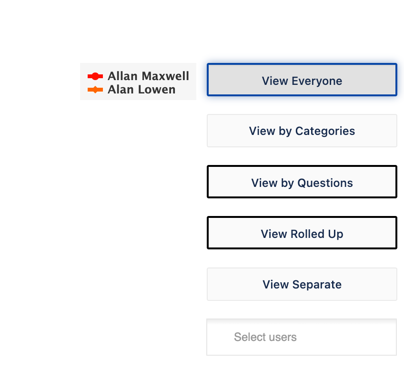Click the View by Questions button
Screen dimensions: 404x370
tap(302, 182)
